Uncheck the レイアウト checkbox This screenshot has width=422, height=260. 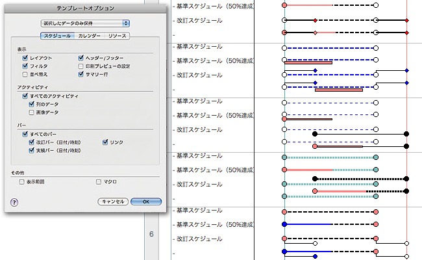click(x=24, y=57)
